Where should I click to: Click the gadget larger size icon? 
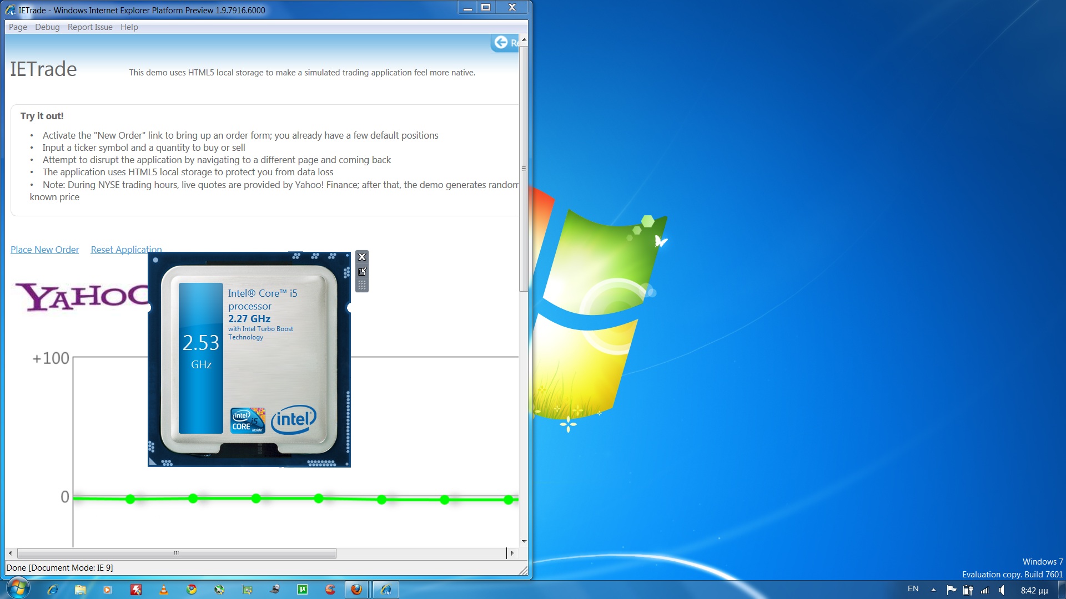(x=362, y=271)
